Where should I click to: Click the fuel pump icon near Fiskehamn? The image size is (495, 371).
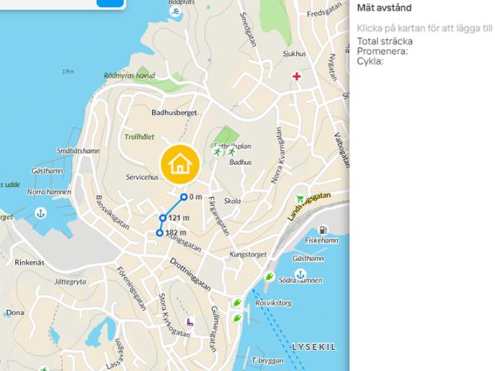click(323, 230)
